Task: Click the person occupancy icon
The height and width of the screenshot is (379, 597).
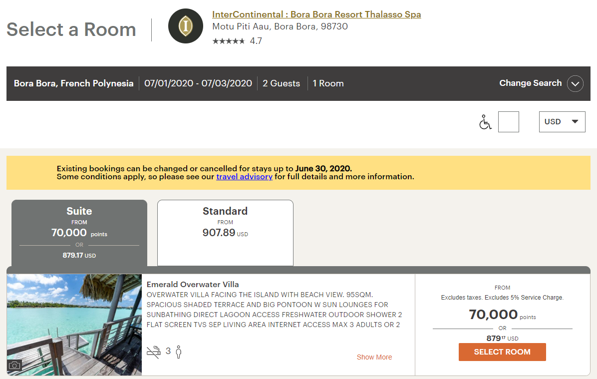Action: pos(179,352)
